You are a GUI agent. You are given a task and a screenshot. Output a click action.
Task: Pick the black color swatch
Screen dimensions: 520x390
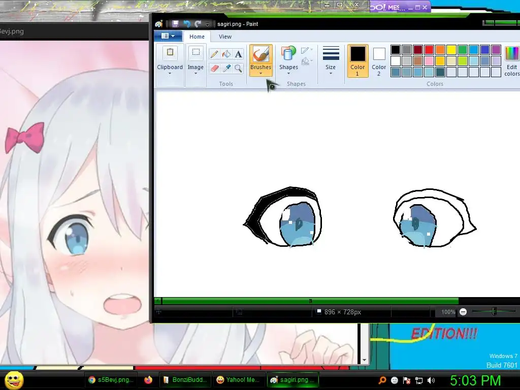[395, 50]
